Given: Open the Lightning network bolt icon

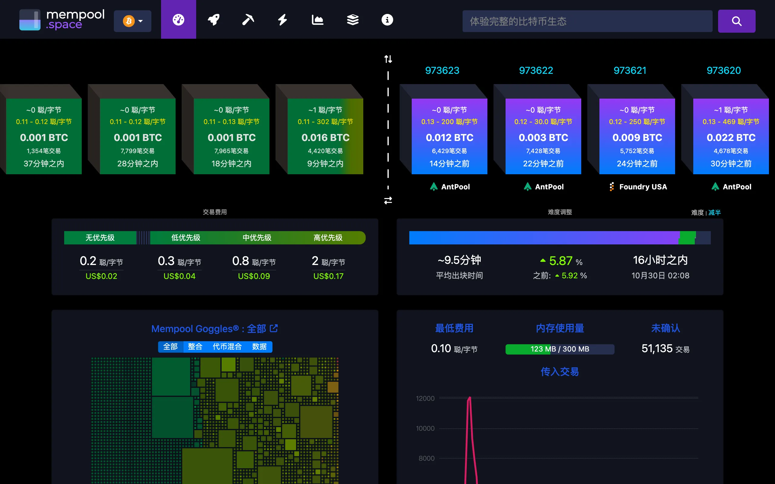Looking at the screenshot, I should click(282, 20).
